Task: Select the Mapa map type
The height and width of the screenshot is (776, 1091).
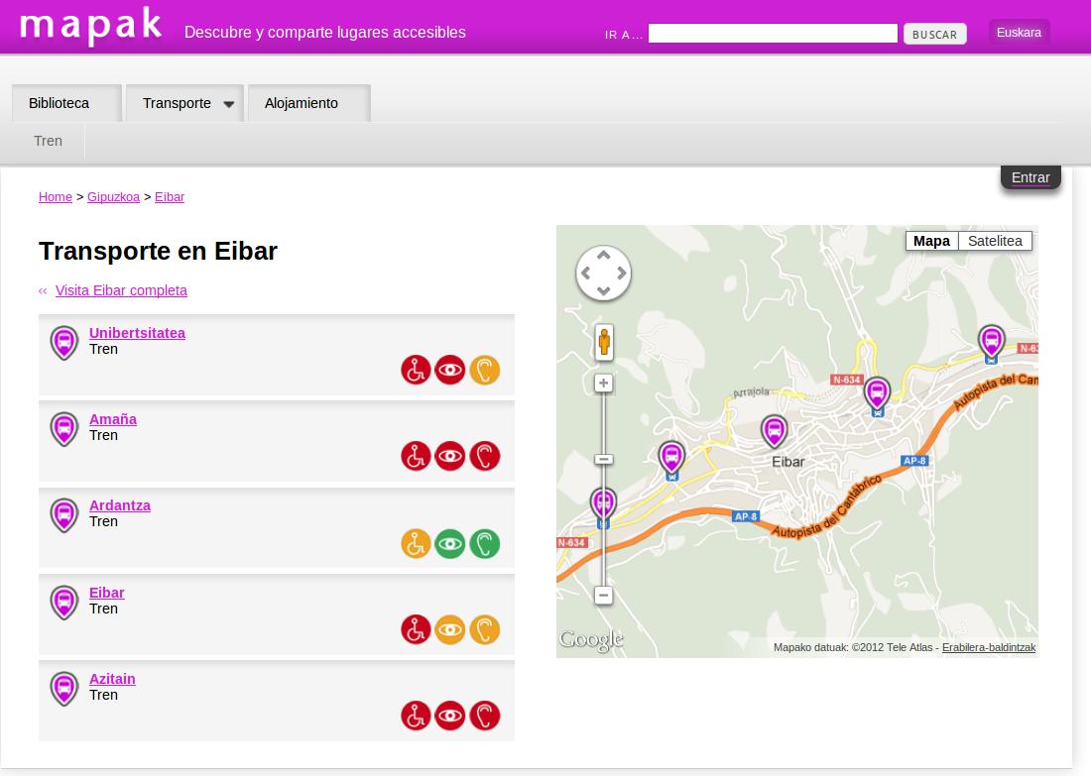Action: click(x=931, y=241)
